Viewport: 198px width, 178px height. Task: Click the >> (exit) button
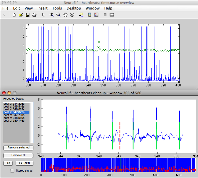click(24, 163)
